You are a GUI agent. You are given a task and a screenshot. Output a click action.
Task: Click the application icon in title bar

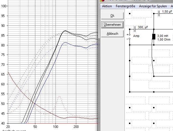(x=98, y=1)
